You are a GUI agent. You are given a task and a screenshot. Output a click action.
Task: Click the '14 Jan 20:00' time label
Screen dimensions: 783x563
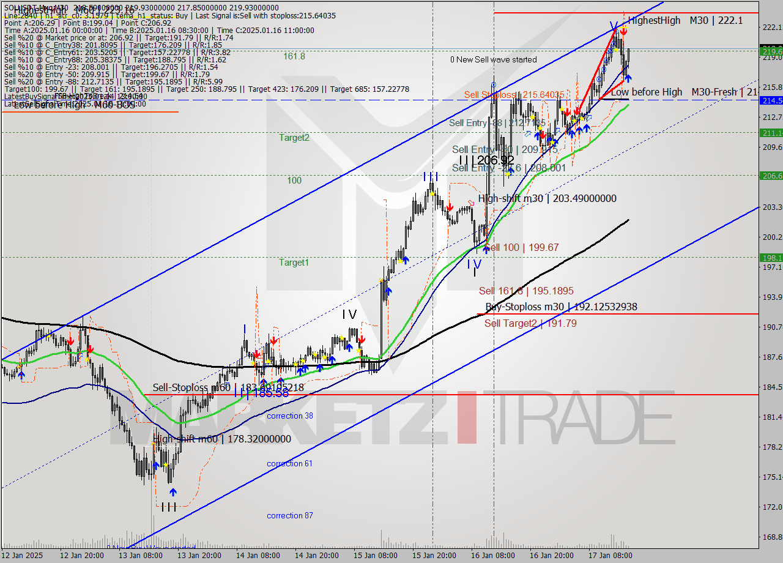click(x=317, y=556)
